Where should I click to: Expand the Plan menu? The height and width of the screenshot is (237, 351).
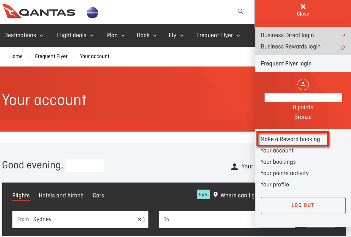point(115,35)
